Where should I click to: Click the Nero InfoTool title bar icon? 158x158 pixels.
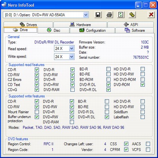click(x=4, y=5)
